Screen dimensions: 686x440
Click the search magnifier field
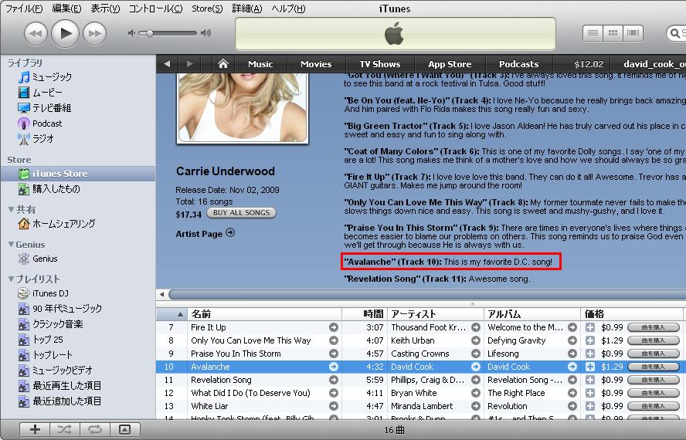676,33
